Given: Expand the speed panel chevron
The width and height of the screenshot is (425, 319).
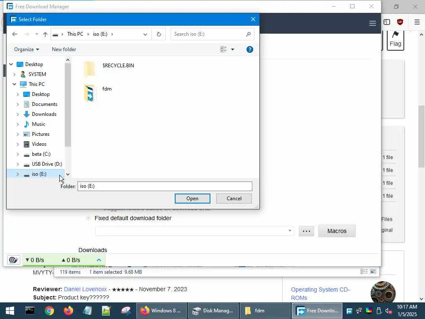Looking at the screenshot, I should coord(99,260).
